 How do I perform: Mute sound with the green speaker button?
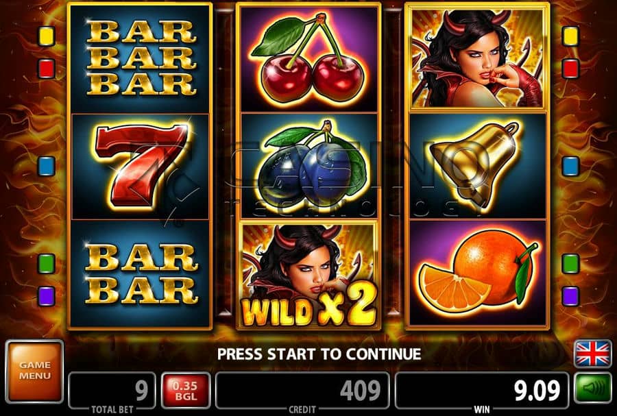click(x=593, y=389)
